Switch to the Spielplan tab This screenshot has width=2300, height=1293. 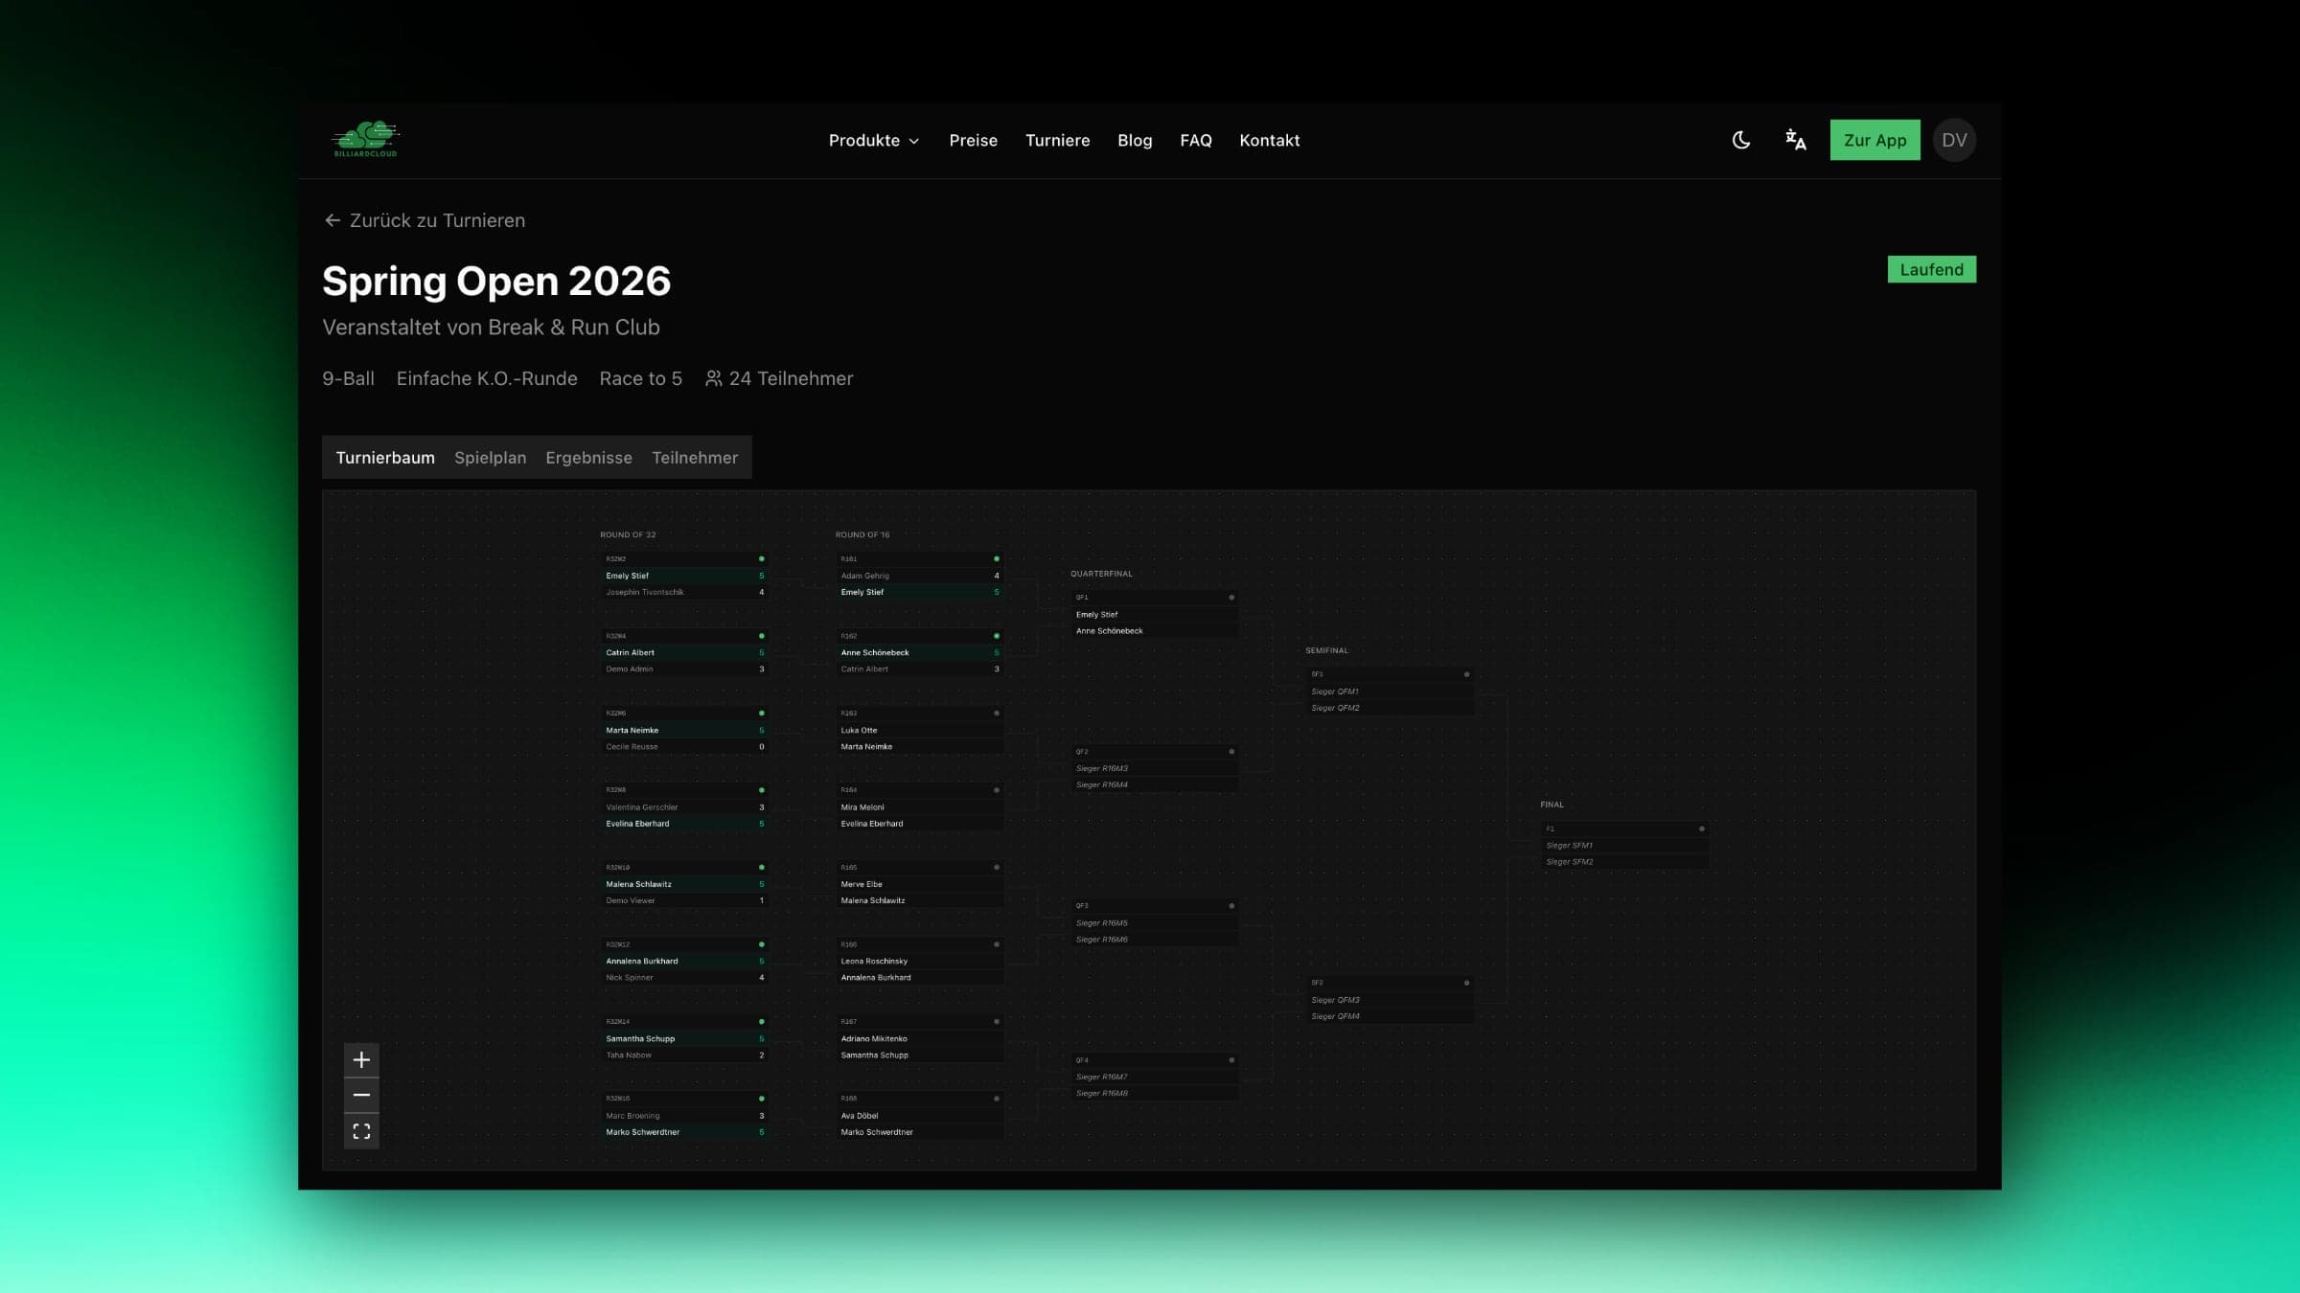tap(490, 458)
